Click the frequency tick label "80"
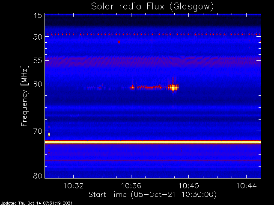 [38, 176]
